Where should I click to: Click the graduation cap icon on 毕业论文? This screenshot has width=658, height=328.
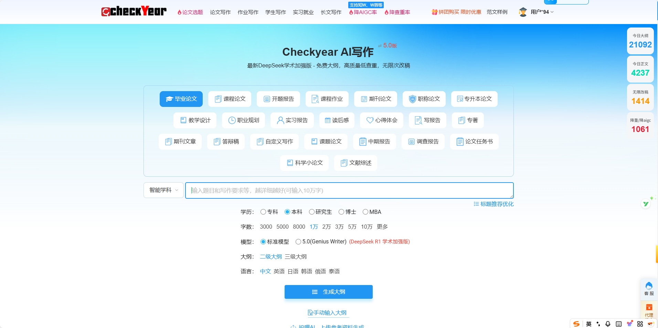(x=169, y=99)
